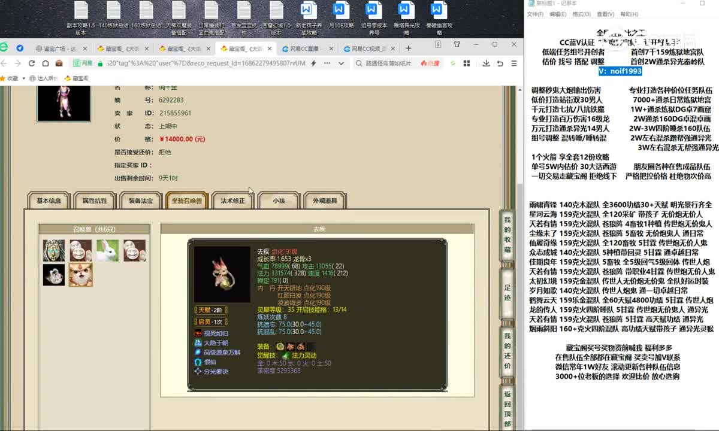Open the three-dot more options in address bar
719x431 pixels.
pyautogui.click(x=328, y=63)
